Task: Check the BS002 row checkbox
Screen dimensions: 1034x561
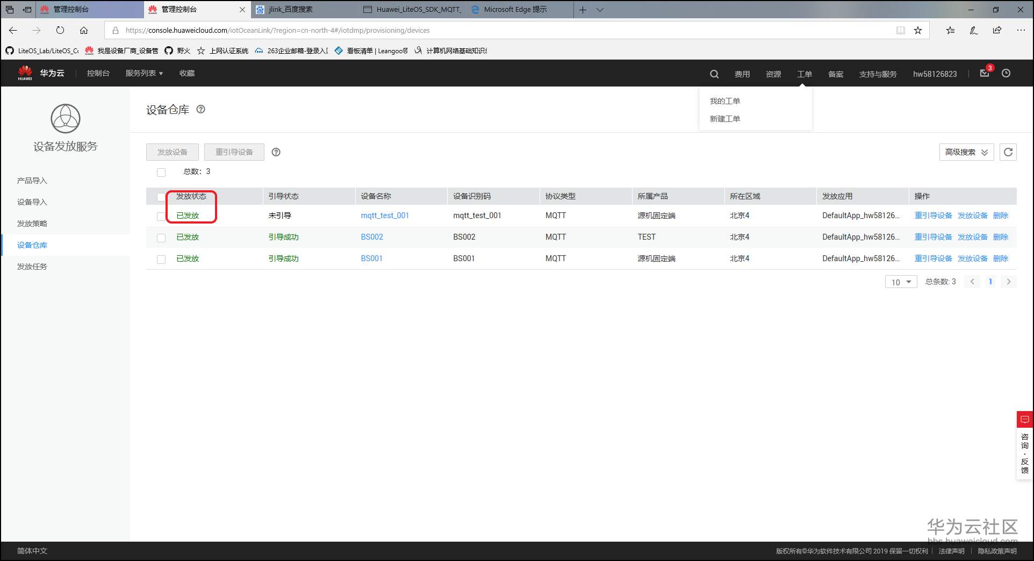Action: point(161,238)
